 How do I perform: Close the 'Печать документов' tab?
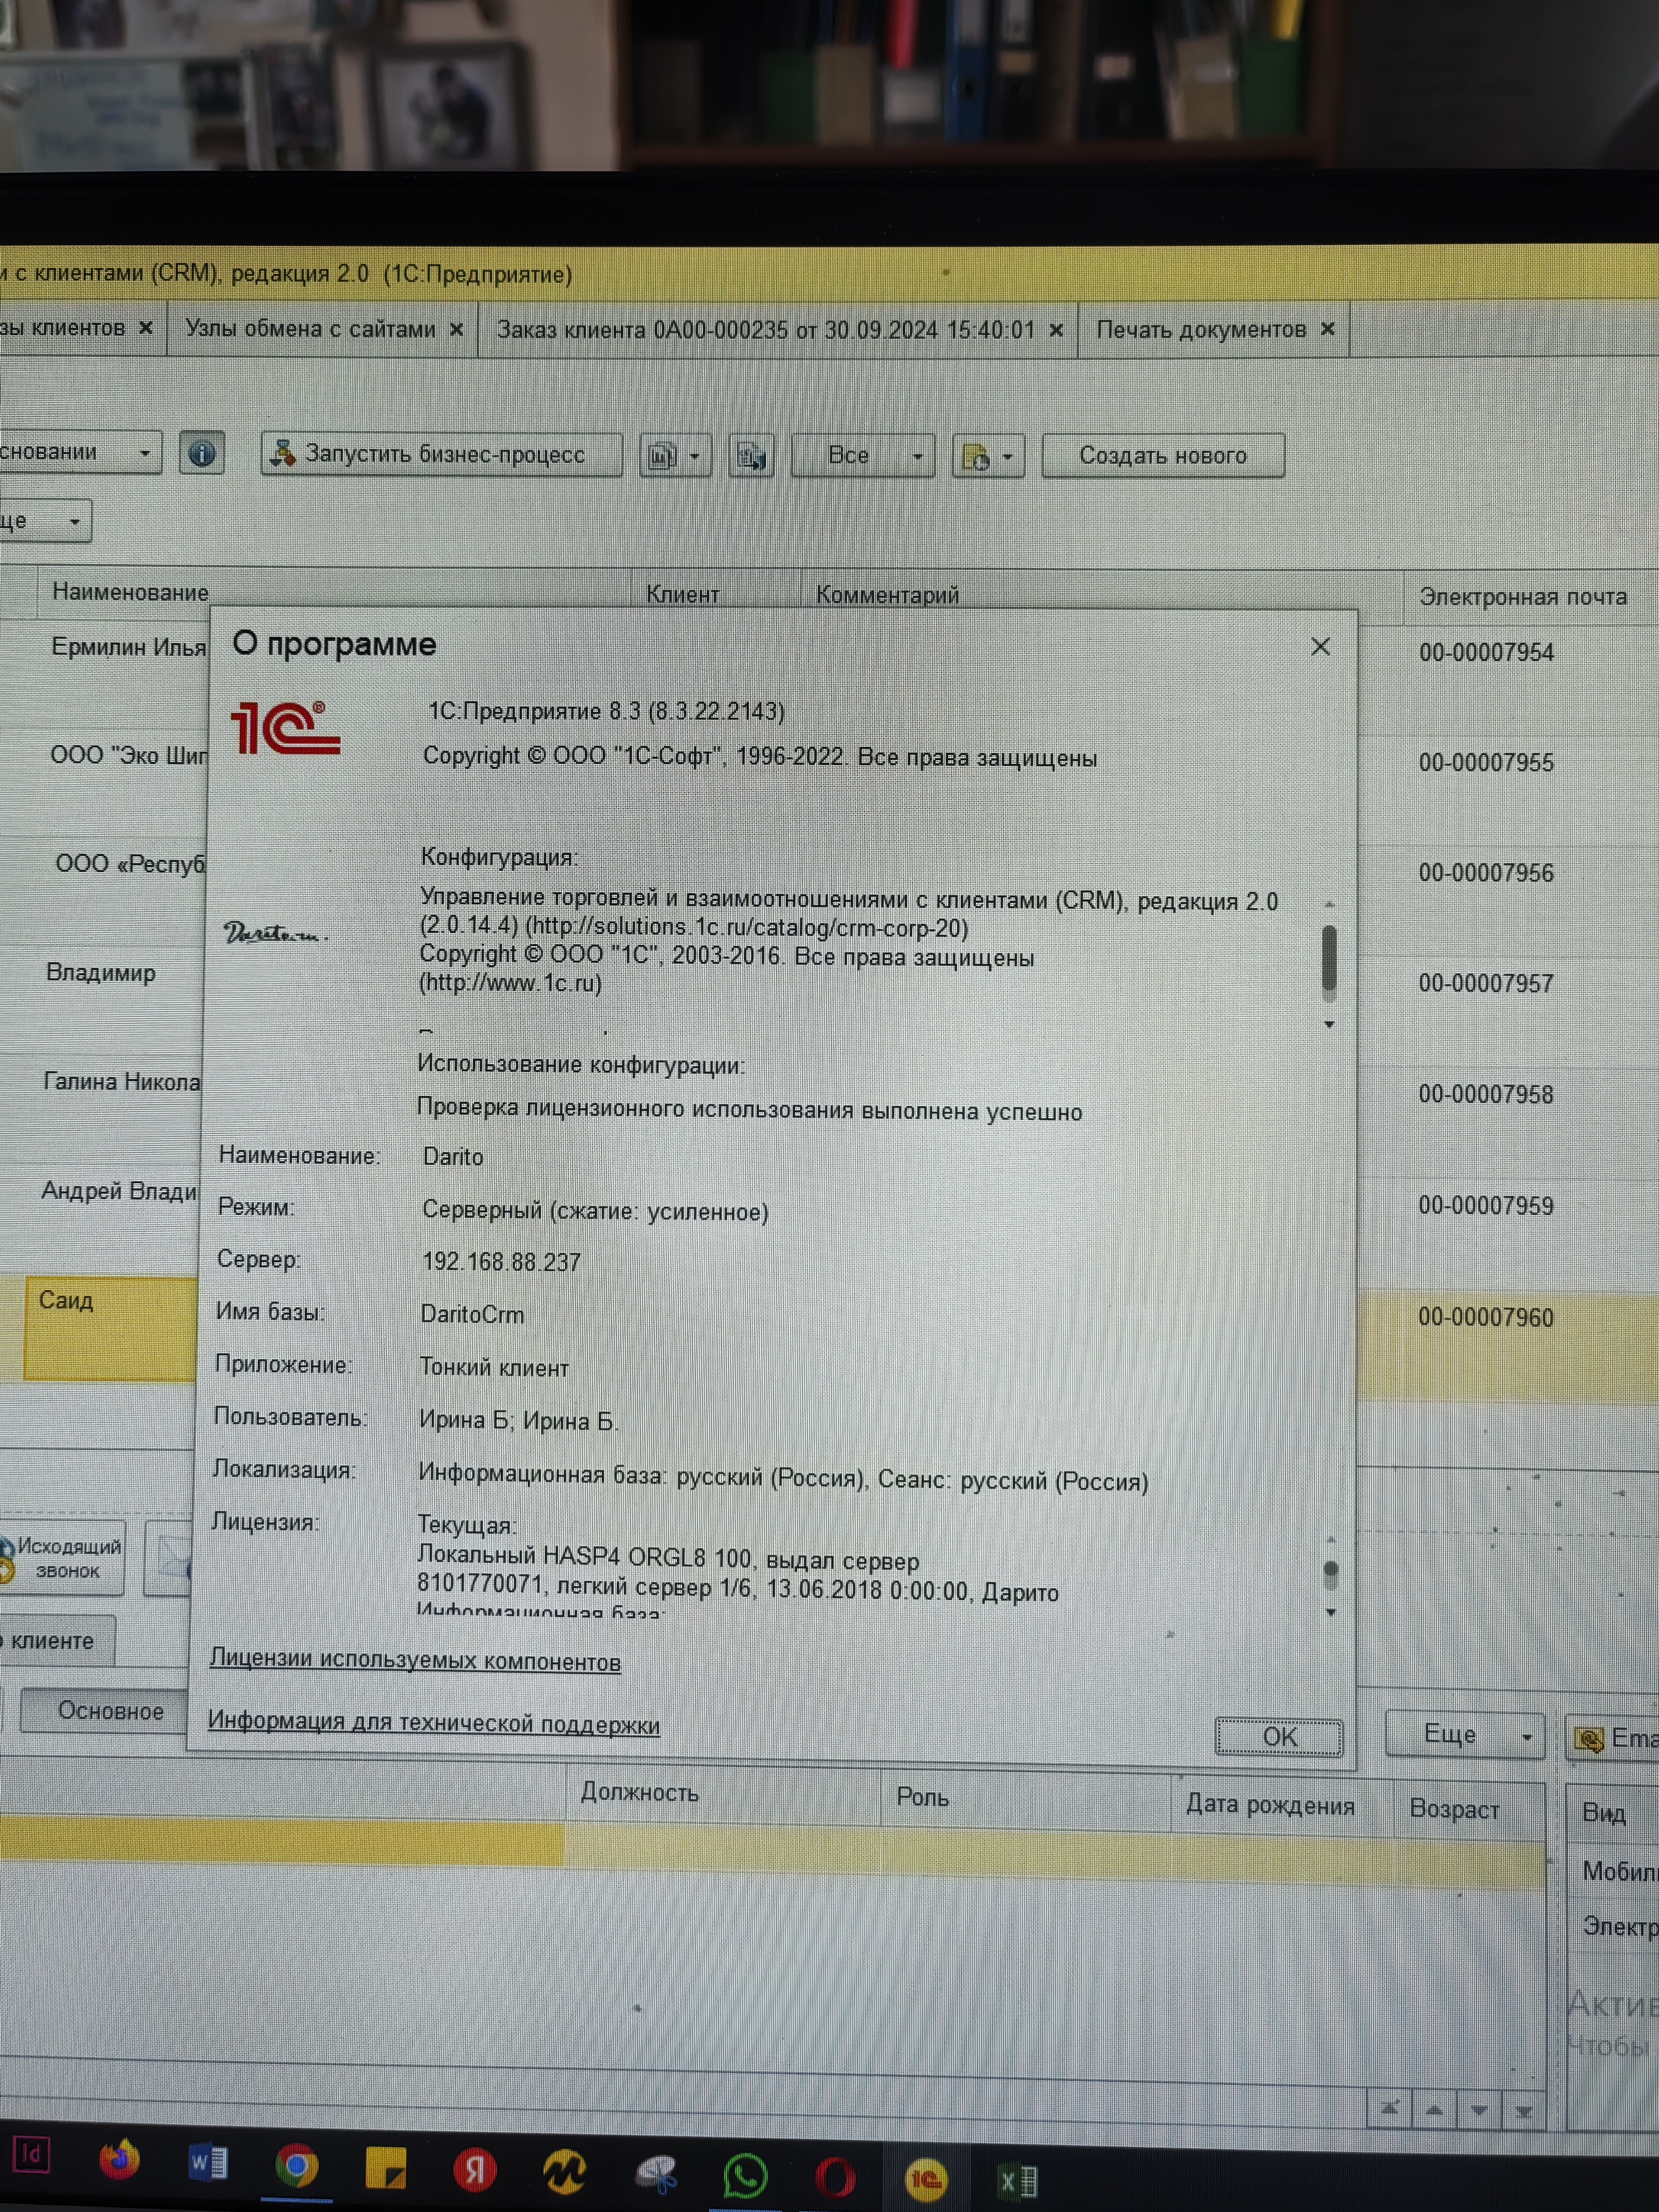1328,329
